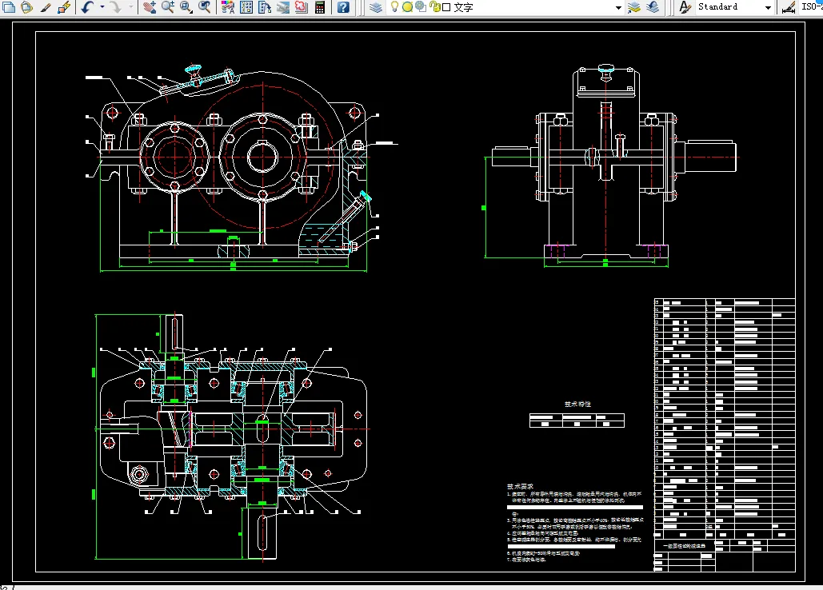Click the 文字 layer color swatch
This screenshot has height=590, width=823.
(446, 7)
